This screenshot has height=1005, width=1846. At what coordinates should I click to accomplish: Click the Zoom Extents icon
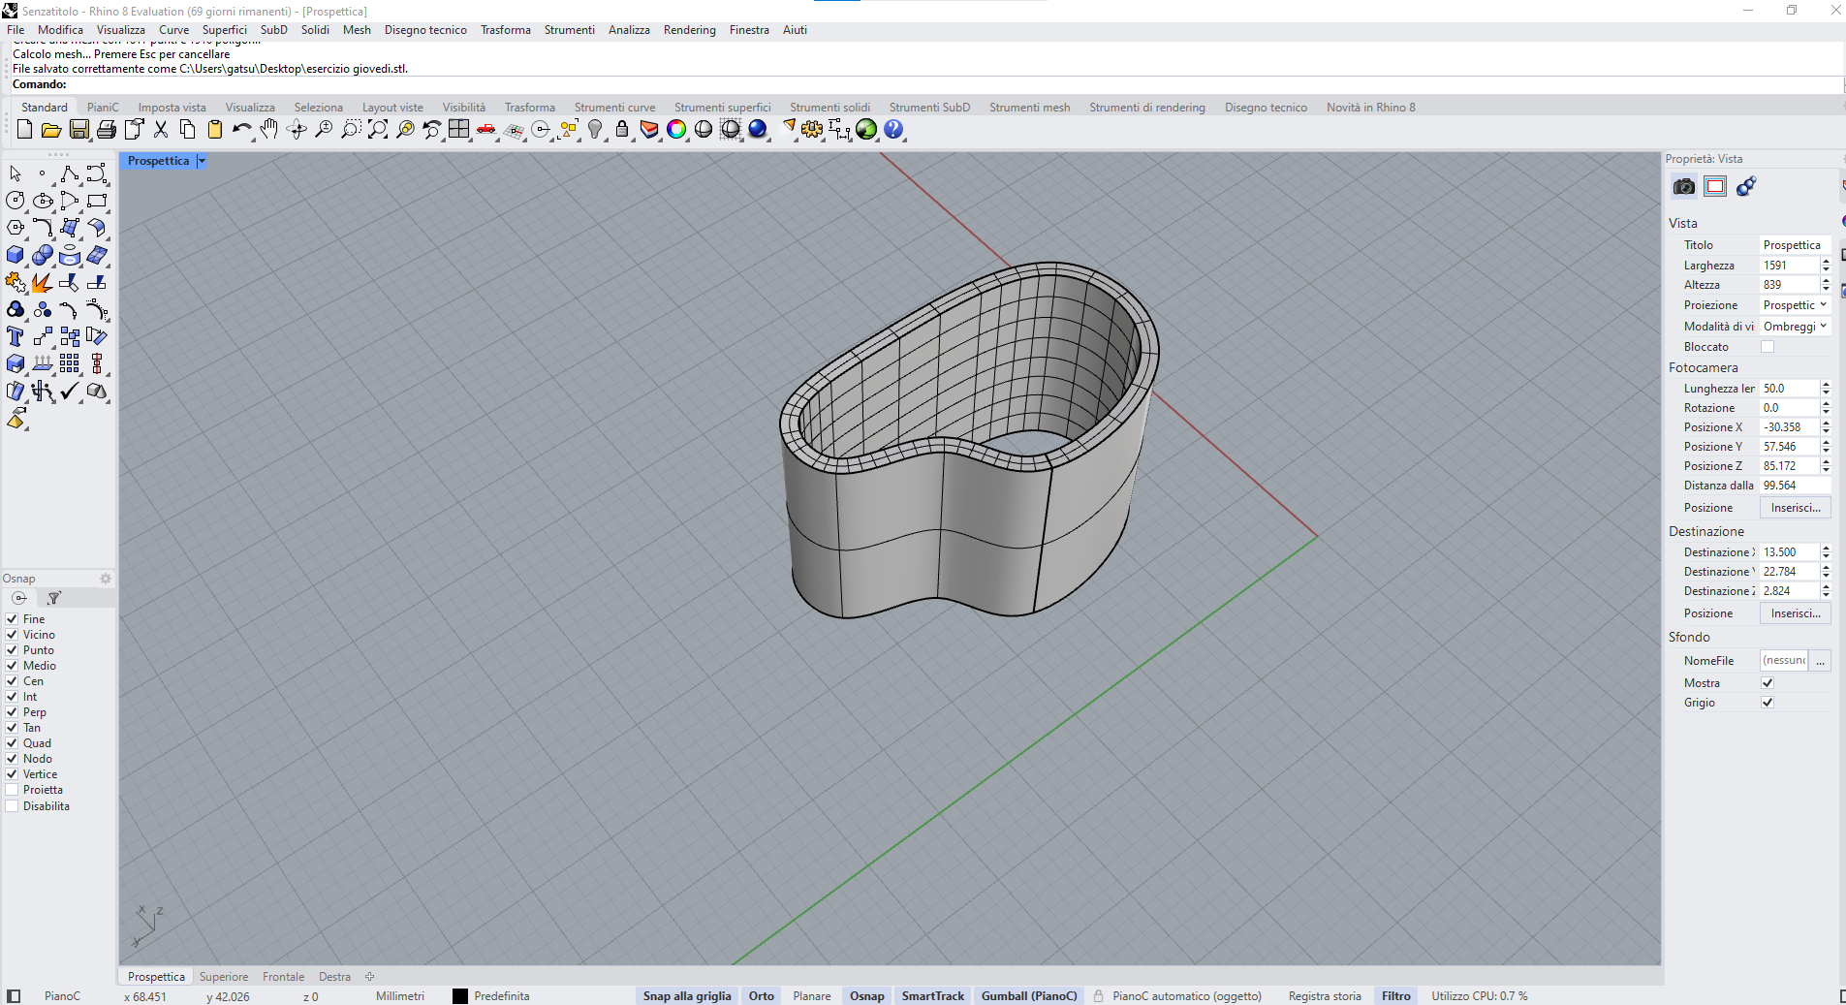[x=378, y=130]
